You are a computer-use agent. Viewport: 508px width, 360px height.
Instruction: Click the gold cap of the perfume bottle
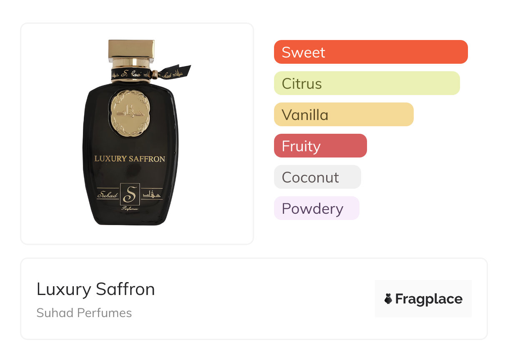coord(131,49)
